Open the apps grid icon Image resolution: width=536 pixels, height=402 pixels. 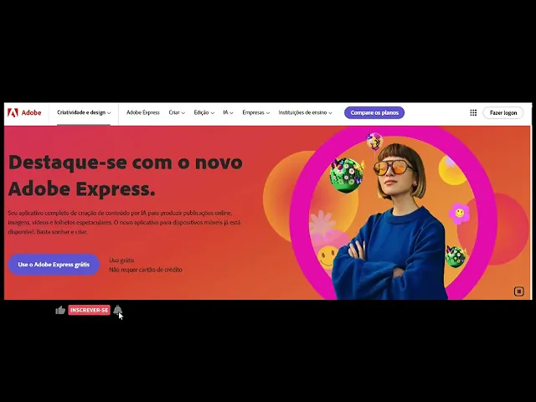pyautogui.click(x=473, y=112)
